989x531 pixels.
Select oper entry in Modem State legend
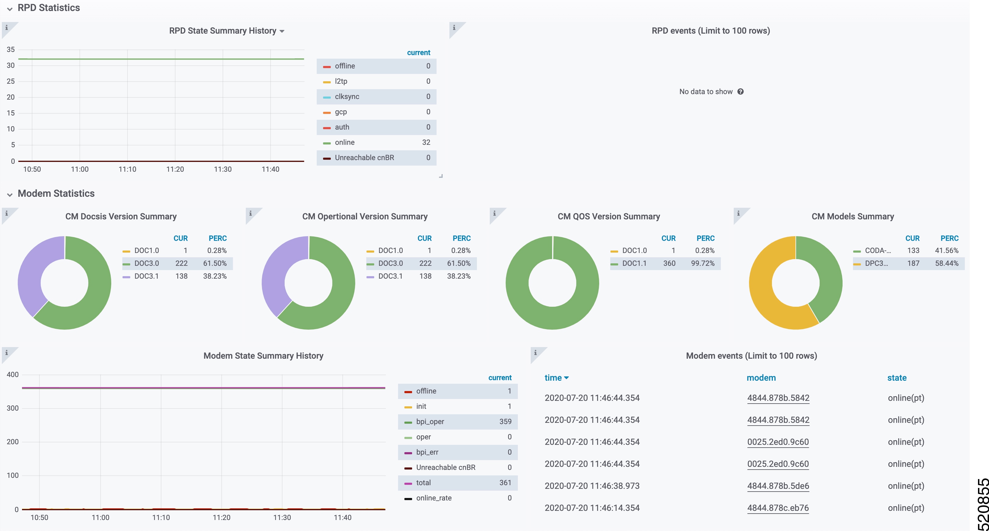pyautogui.click(x=423, y=437)
